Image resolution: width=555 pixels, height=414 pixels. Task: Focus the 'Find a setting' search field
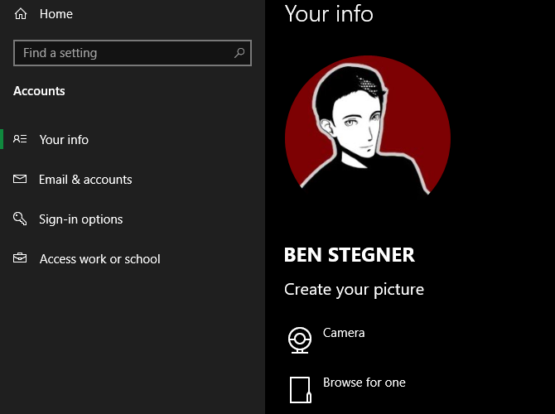[x=124, y=53]
